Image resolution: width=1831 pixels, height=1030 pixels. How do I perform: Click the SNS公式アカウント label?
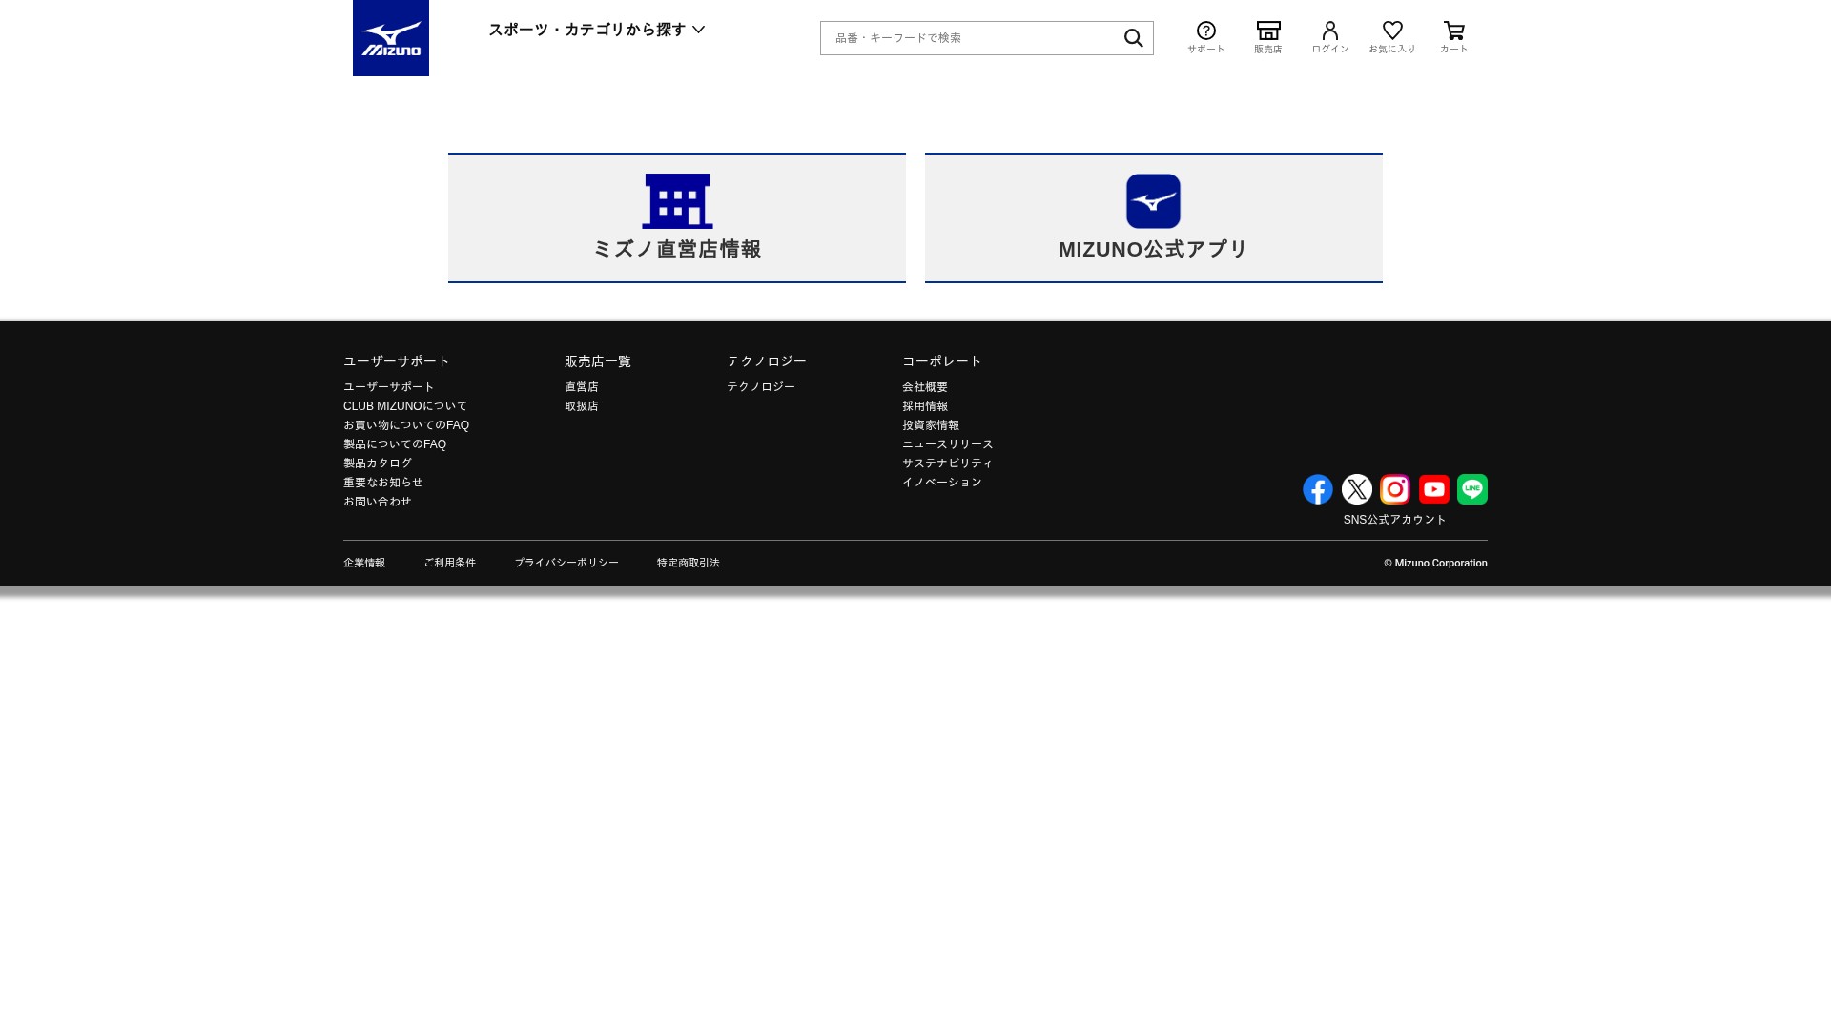click(x=1395, y=520)
